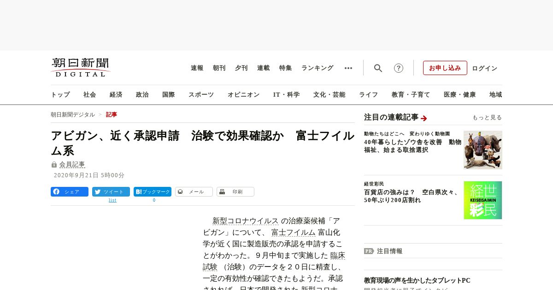Select トップ category tab

60,95
